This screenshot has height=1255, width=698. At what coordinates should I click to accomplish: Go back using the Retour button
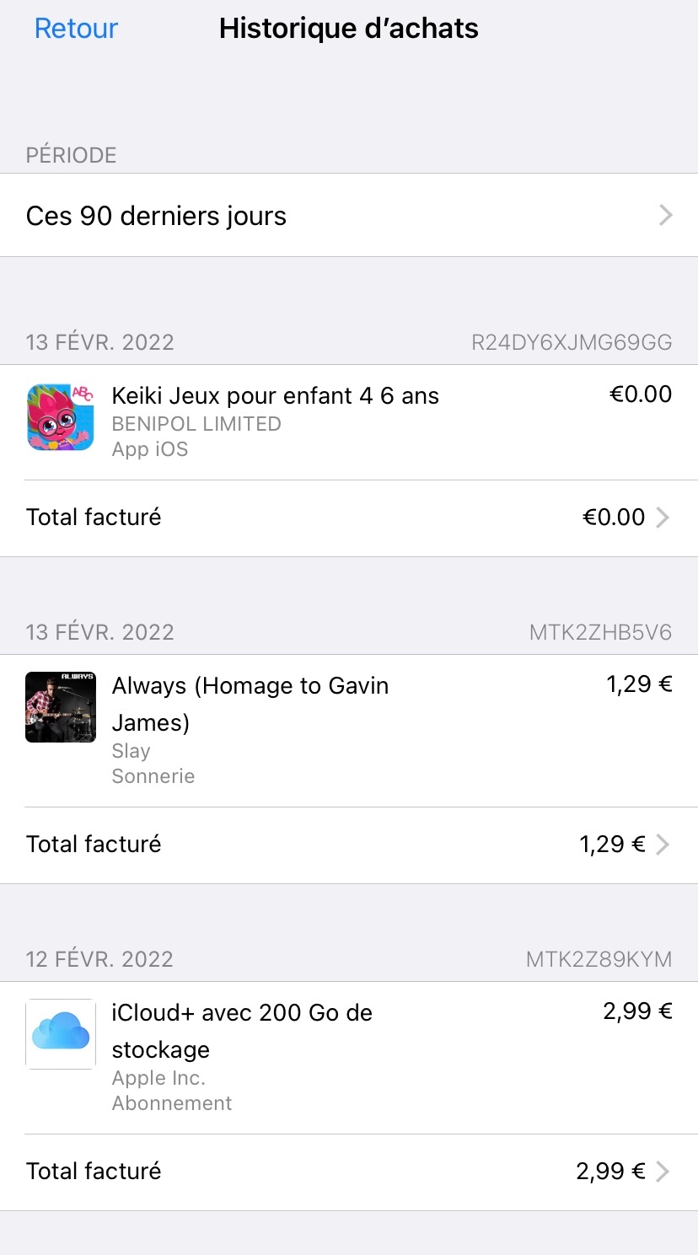tap(76, 29)
